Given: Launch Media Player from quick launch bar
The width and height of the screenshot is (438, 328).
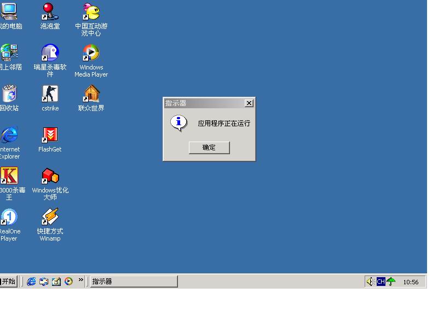Looking at the screenshot, I should click(68, 282).
